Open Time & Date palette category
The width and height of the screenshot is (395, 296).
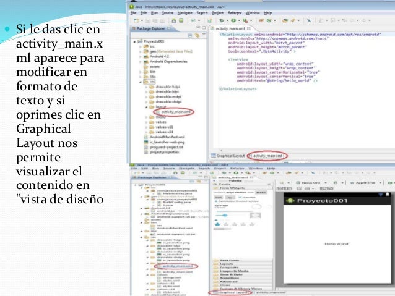pos(243,274)
